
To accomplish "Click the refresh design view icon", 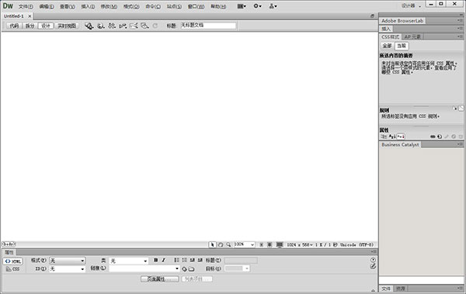I will 155,26.
